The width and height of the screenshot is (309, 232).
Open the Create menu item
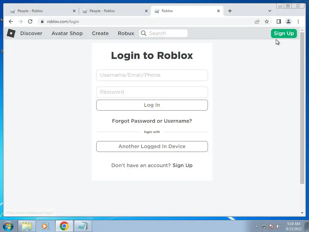point(100,33)
